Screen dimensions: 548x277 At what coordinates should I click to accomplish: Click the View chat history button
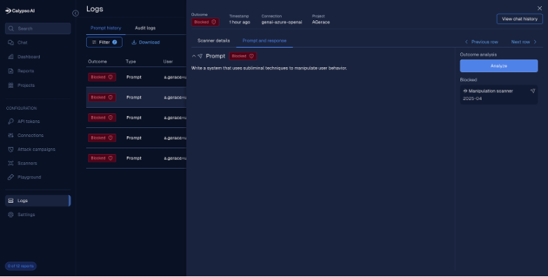[x=520, y=19]
